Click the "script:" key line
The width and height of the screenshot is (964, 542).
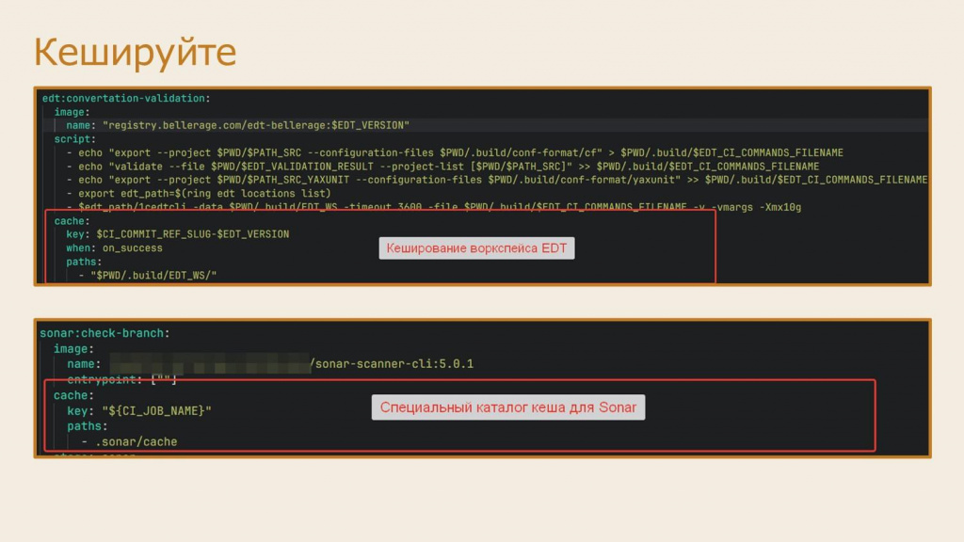(x=75, y=139)
